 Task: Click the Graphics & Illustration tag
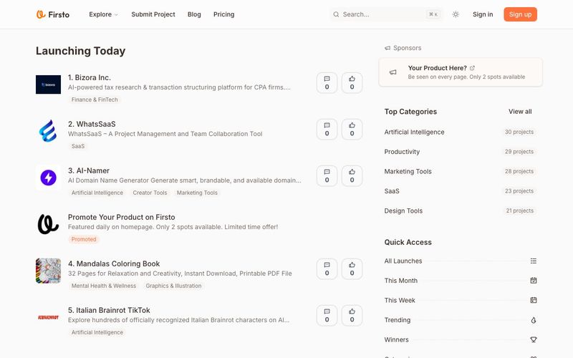(173, 286)
